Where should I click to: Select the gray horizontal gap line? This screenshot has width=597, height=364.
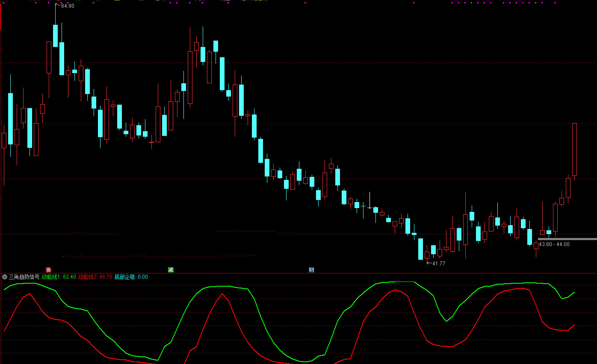(567, 239)
